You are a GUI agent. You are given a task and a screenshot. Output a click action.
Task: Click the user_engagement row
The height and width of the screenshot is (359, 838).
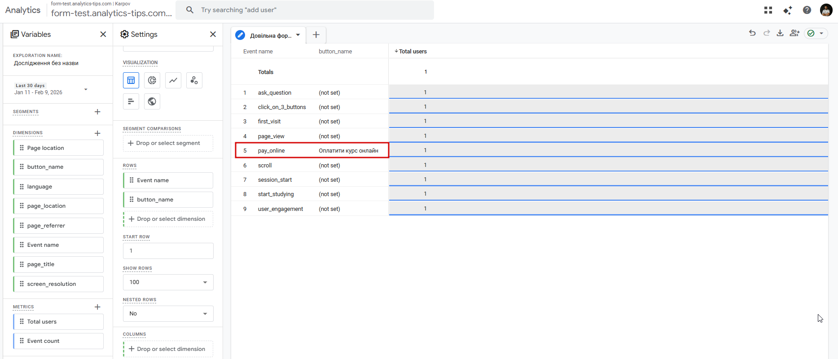click(x=530, y=209)
